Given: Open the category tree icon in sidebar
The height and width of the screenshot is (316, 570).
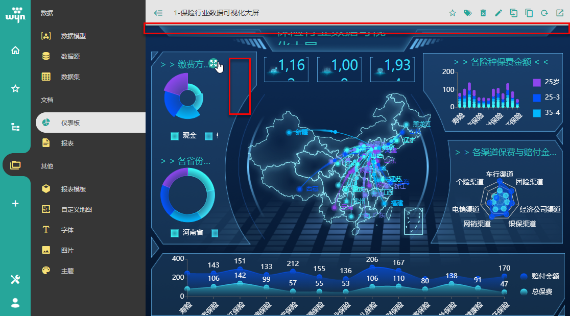Looking at the screenshot, I should (15, 127).
